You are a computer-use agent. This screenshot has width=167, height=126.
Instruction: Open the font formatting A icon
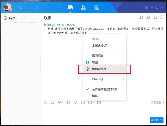pos(46,102)
